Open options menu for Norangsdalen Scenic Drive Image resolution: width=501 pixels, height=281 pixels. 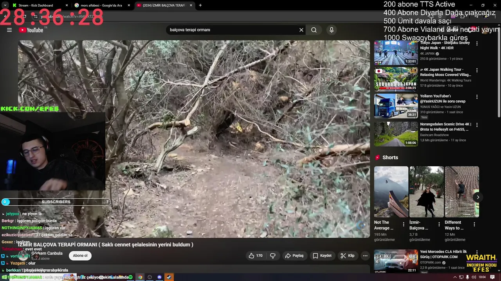[477, 125]
